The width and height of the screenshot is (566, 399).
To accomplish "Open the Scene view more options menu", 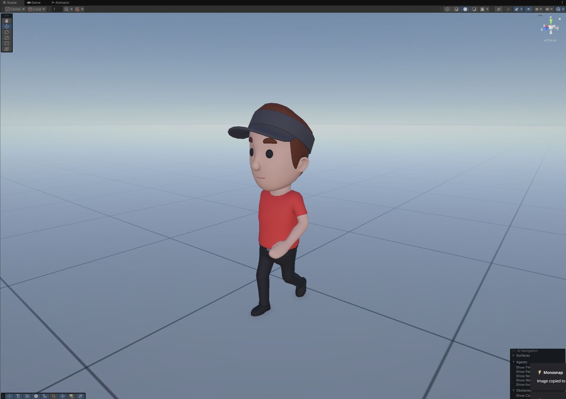I will coord(562,3).
